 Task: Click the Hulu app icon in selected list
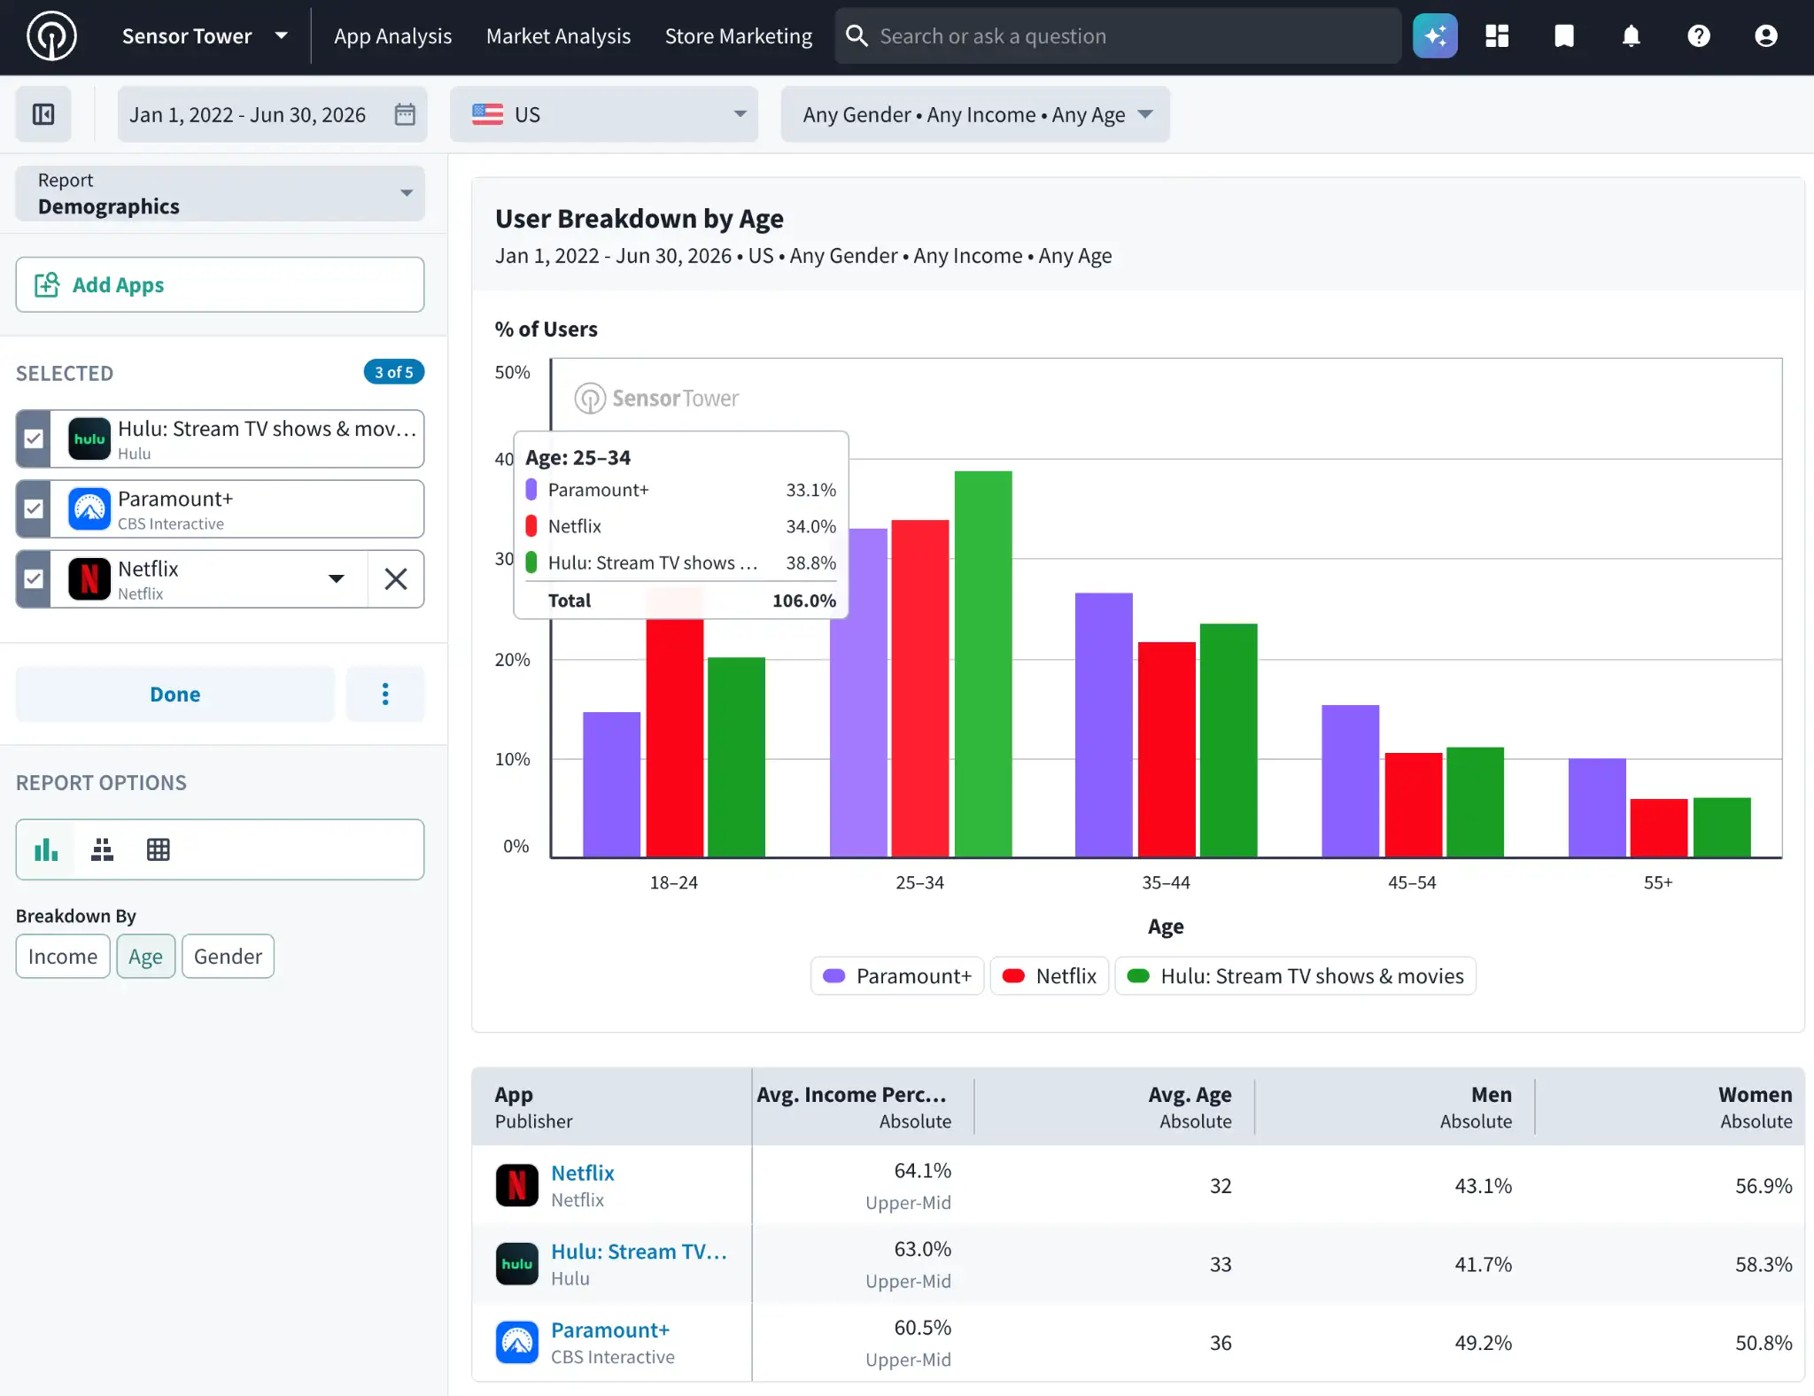(89, 439)
